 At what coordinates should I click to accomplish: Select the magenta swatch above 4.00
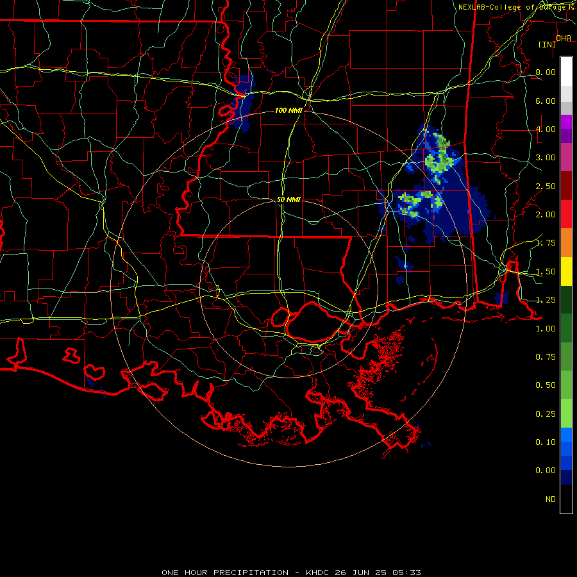coord(566,122)
